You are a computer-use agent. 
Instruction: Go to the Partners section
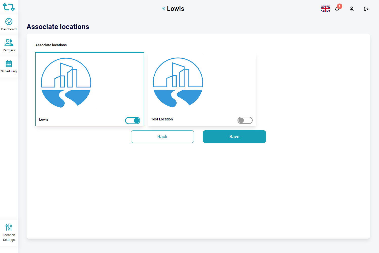(x=9, y=46)
